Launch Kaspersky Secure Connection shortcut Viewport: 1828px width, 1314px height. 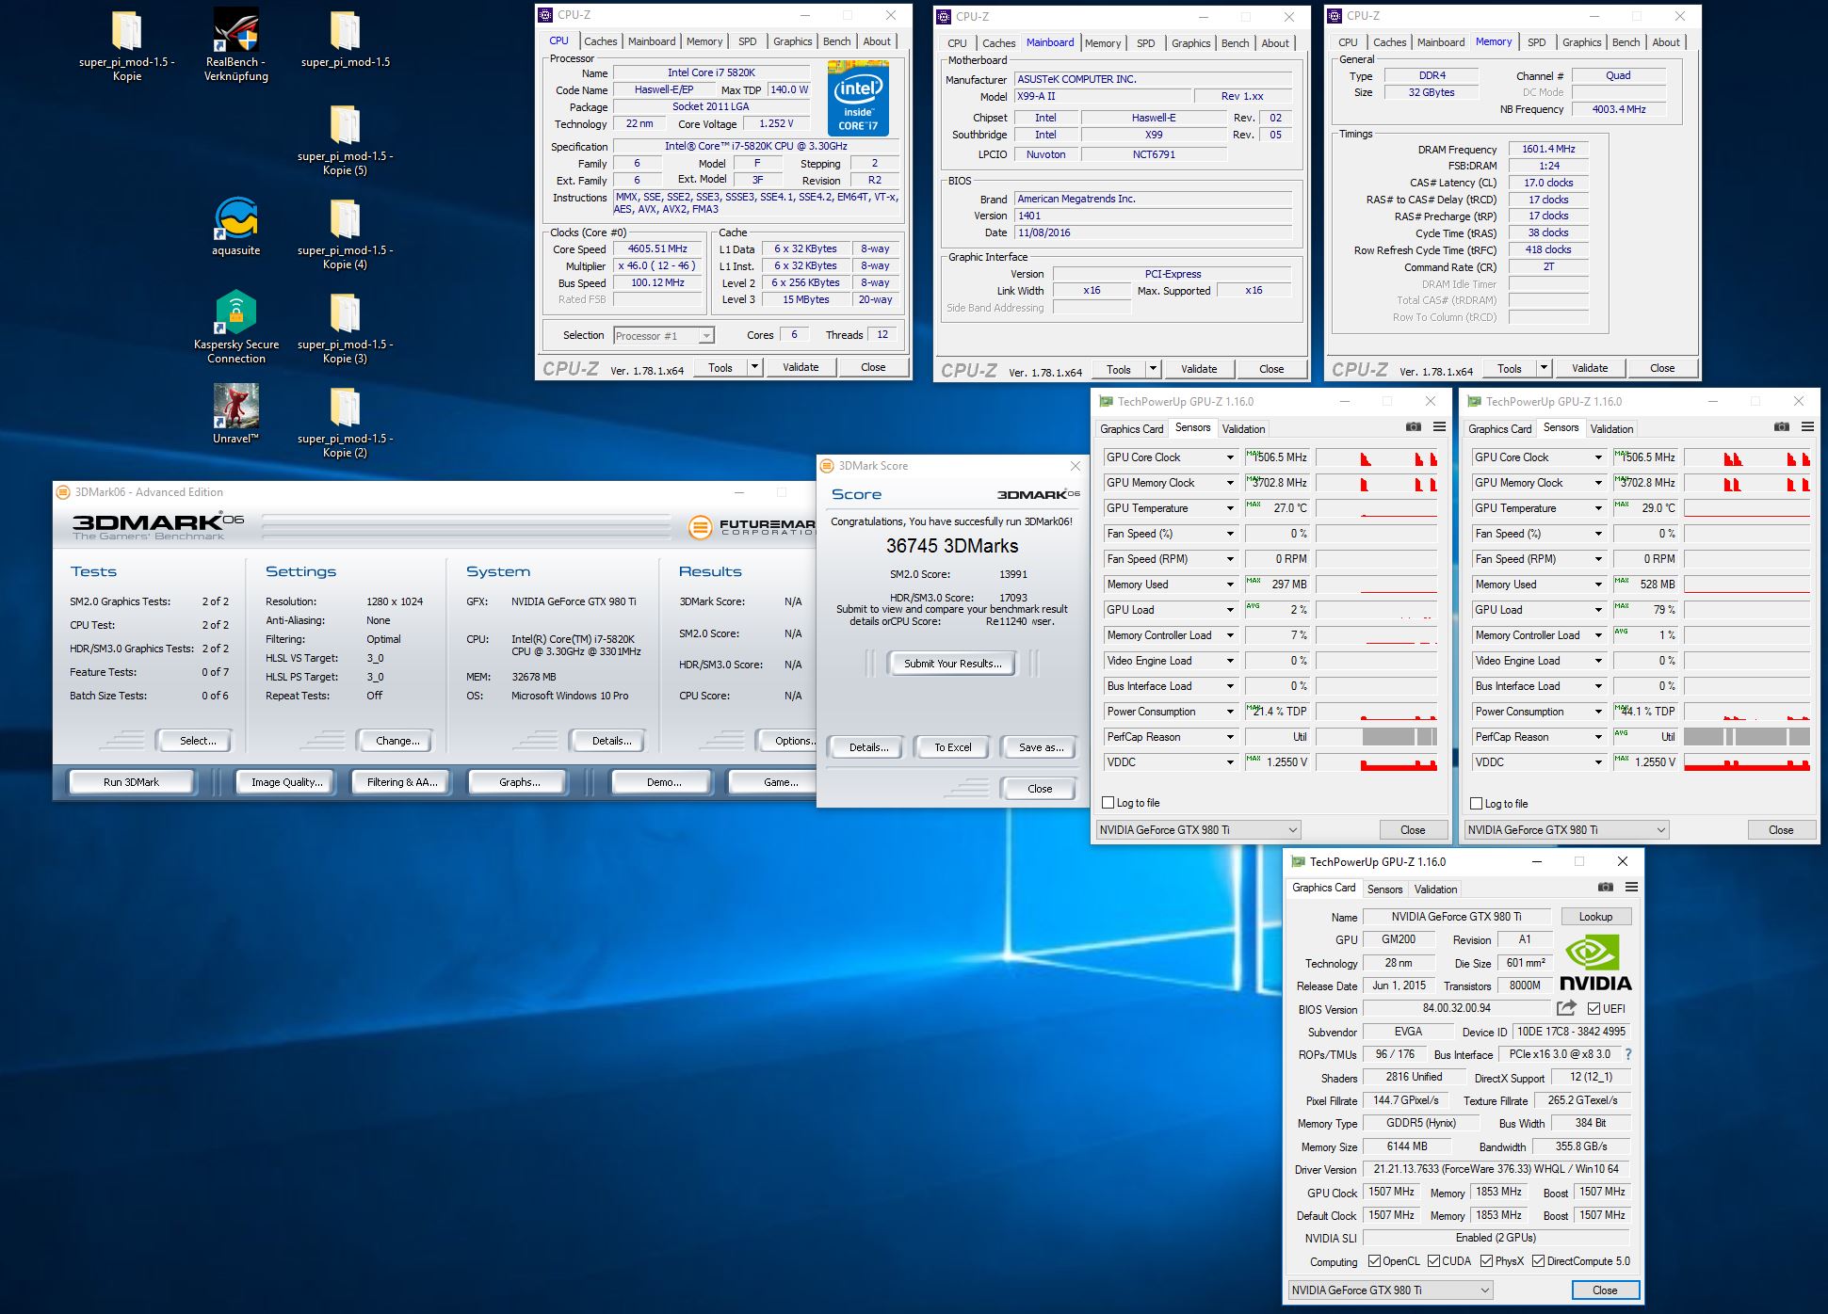[x=235, y=328]
